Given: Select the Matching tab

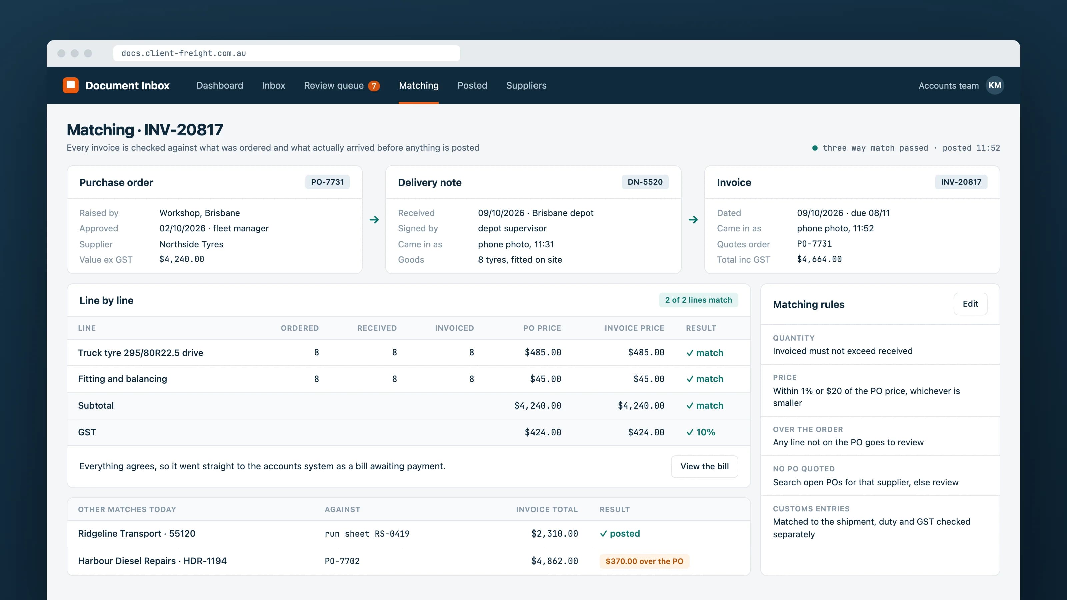Looking at the screenshot, I should [x=419, y=85].
